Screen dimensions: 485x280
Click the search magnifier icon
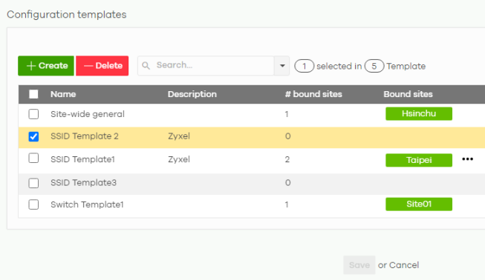(146, 65)
